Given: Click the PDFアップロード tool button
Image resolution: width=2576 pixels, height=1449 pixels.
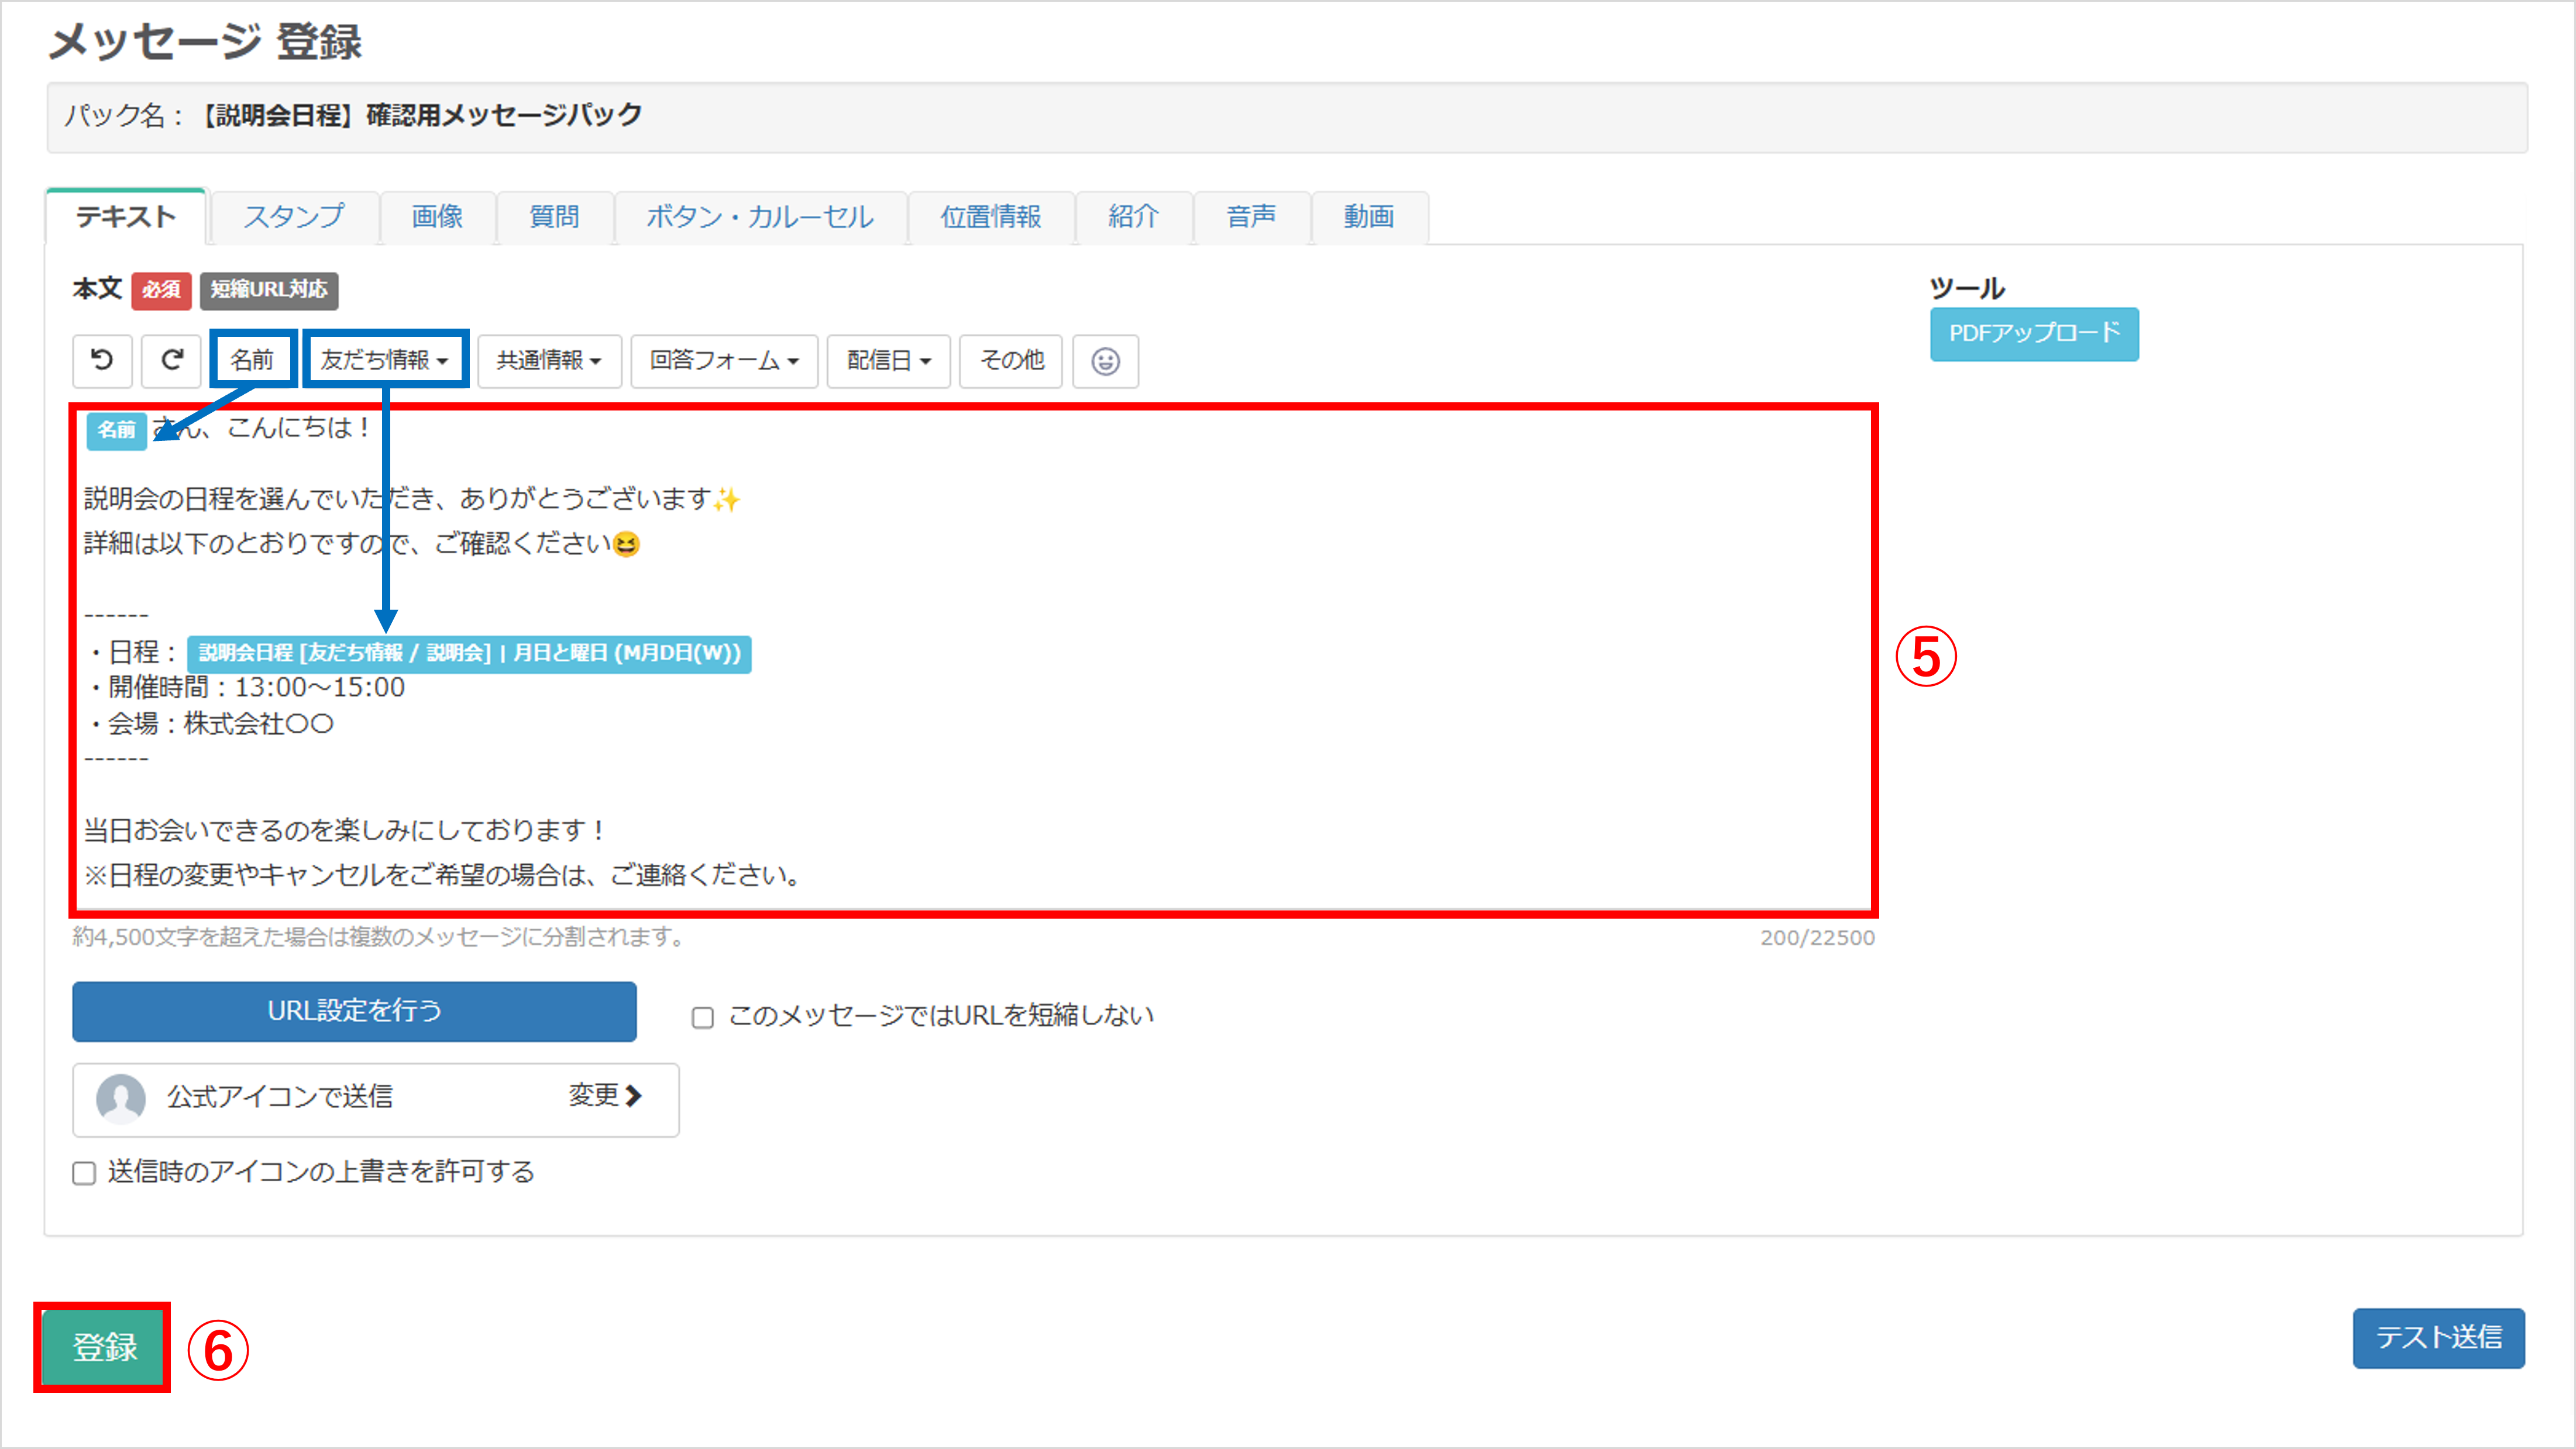Looking at the screenshot, I should 2033,334.
